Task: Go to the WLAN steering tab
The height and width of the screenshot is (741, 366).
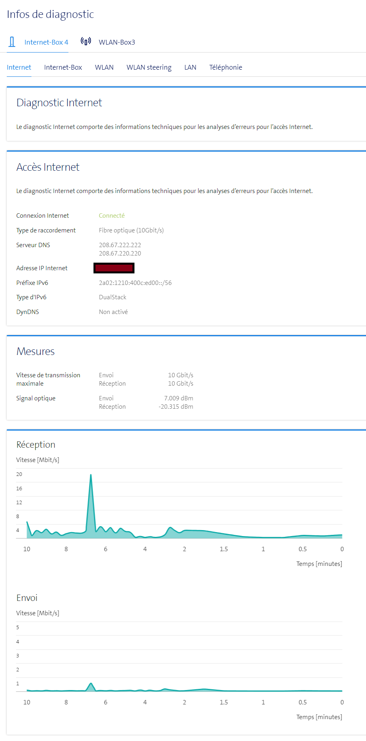Action: tap(149, 67)
